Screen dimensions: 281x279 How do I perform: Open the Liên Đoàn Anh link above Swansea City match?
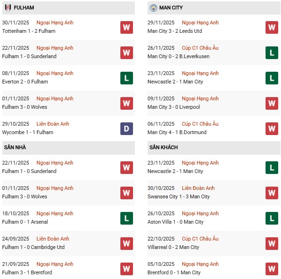pos(198,188)
